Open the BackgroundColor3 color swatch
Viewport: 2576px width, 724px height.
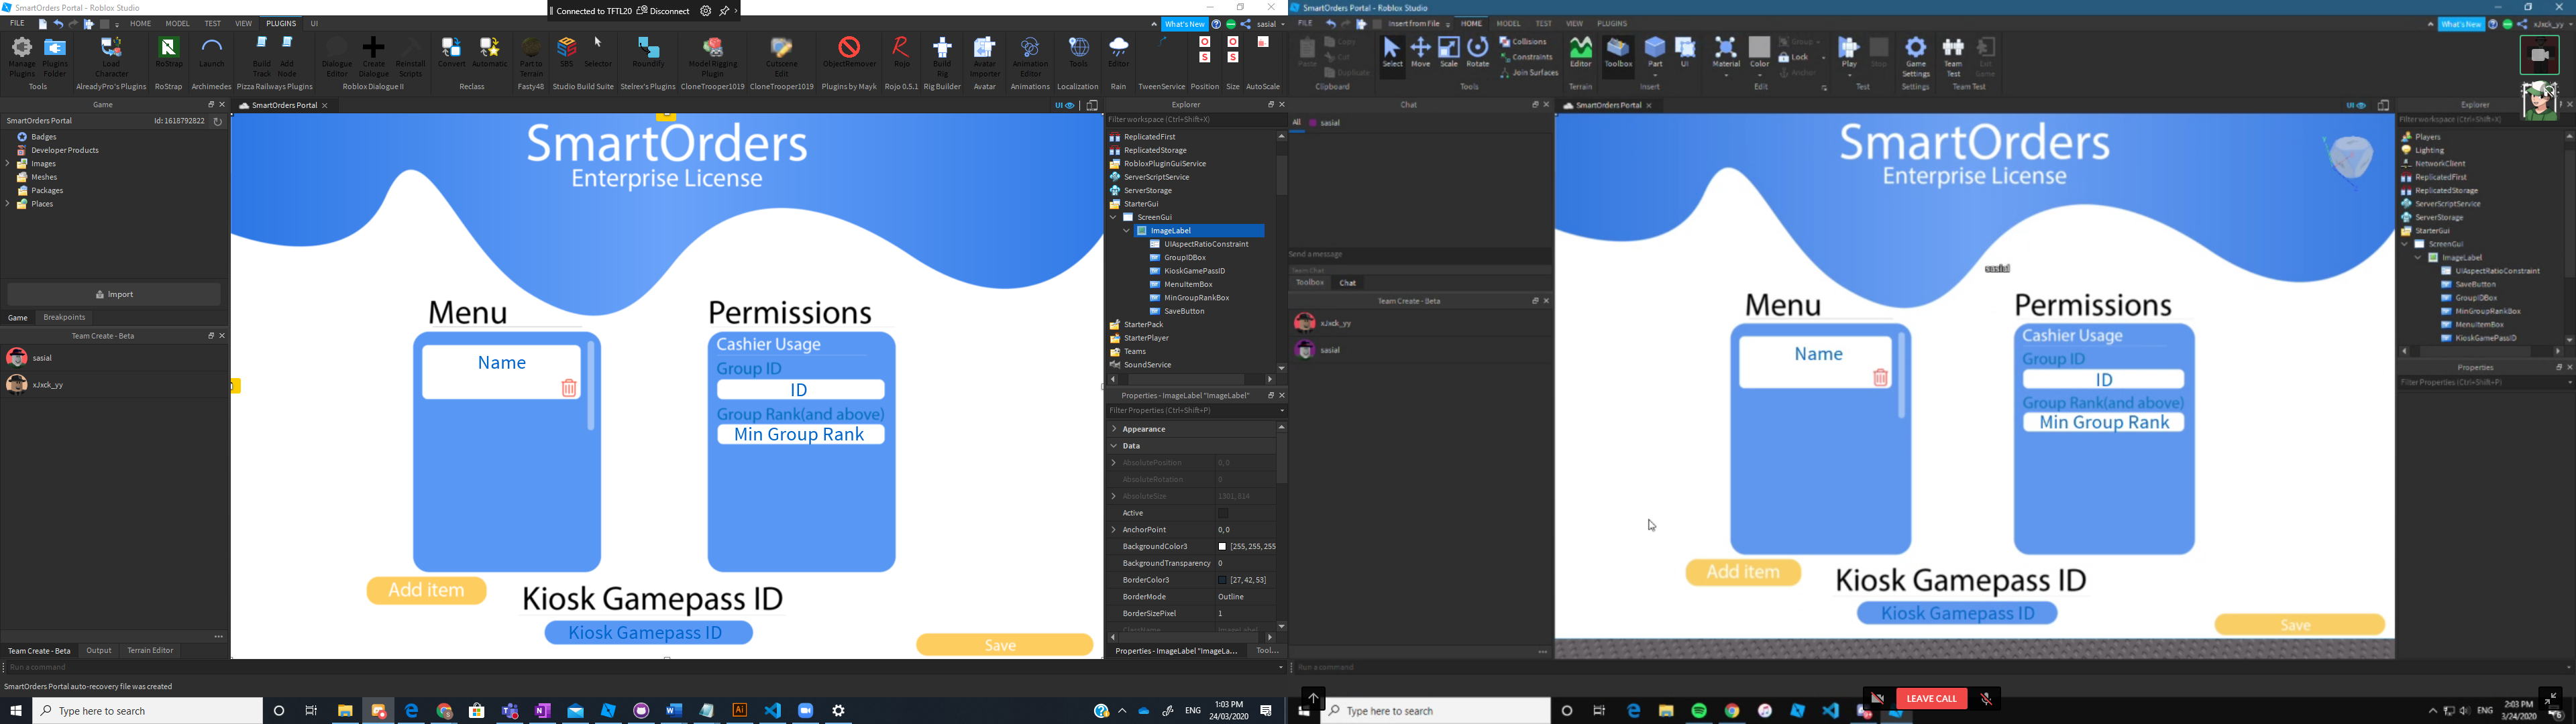pyautogui.click(x=1224, y=546)
